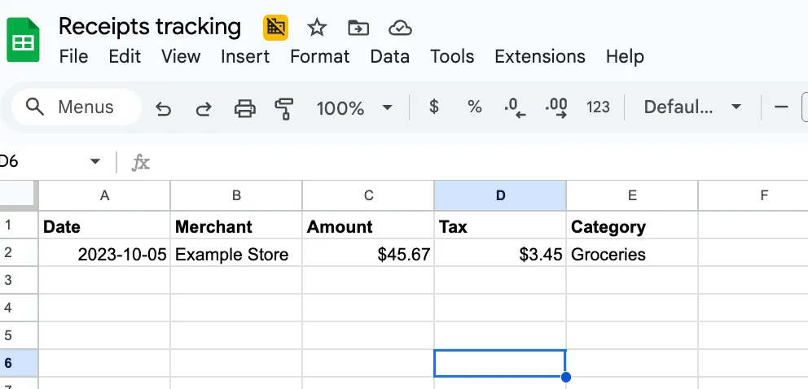Click in the formula bar
Image resolution: width=808 pixels, height=389 pixels.
(479, 163)
